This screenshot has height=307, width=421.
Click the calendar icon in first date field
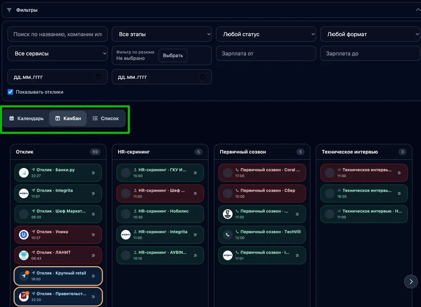[x=99, y=77]
